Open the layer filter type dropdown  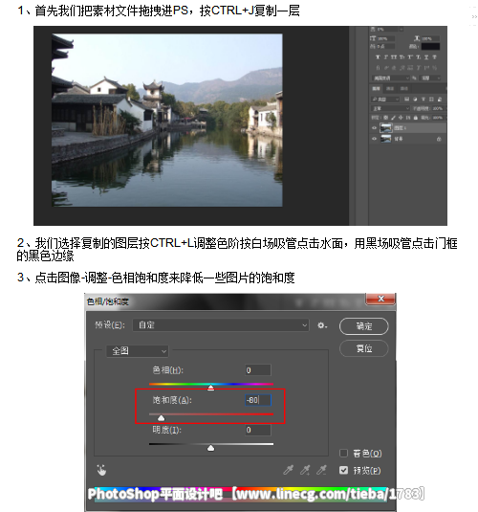(385, 100)
